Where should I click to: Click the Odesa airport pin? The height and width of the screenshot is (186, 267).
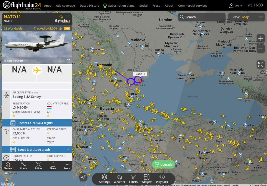click(x=159, y=54)
